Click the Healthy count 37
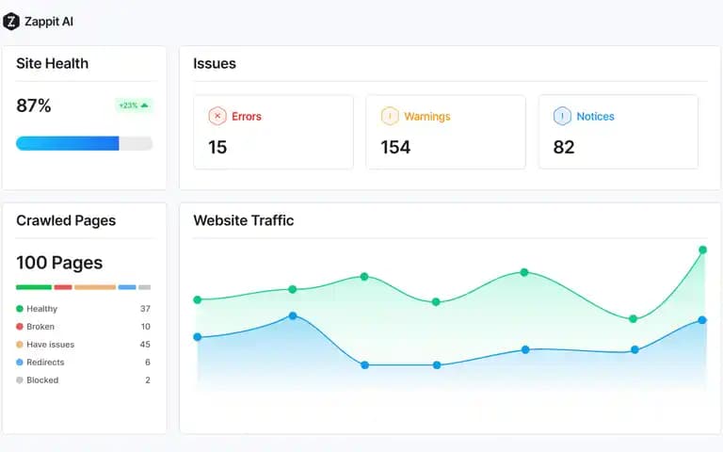 pyautogui.click(x=145, y=309)
